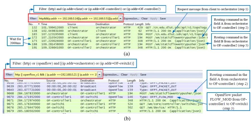Select packet number 138

click(x=118, y=31)
